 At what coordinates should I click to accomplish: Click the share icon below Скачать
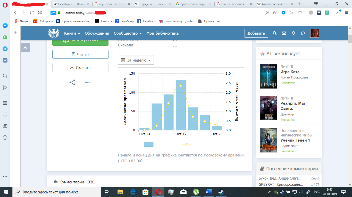click(x=72, y=83)
